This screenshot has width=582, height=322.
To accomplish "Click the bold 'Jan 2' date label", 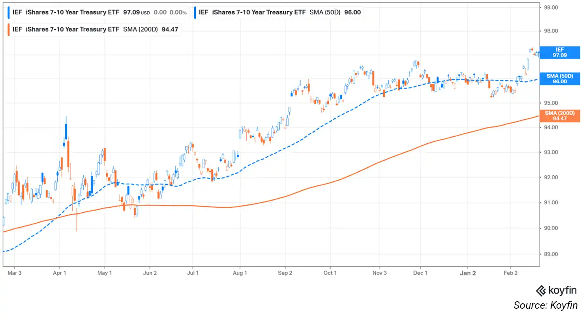I will tap(468, 273).
